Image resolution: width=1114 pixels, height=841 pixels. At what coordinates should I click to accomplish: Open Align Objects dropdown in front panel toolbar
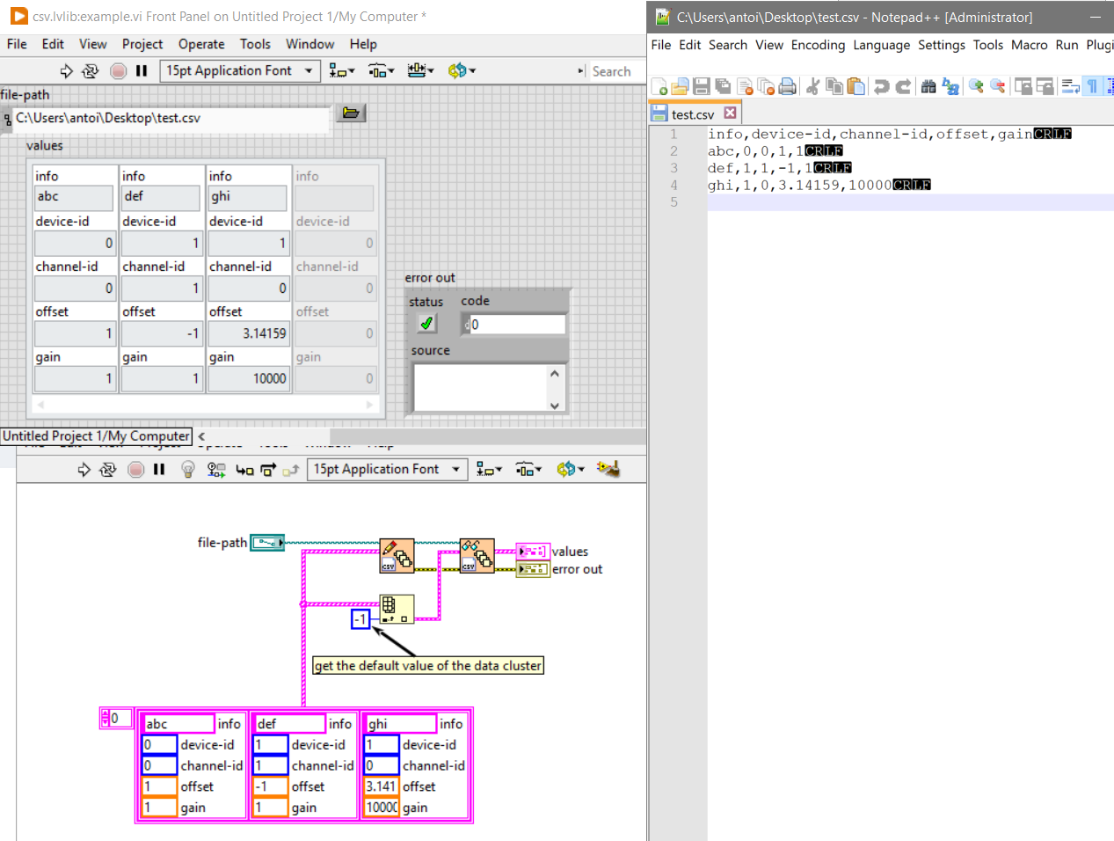click(x=341, y=71)
